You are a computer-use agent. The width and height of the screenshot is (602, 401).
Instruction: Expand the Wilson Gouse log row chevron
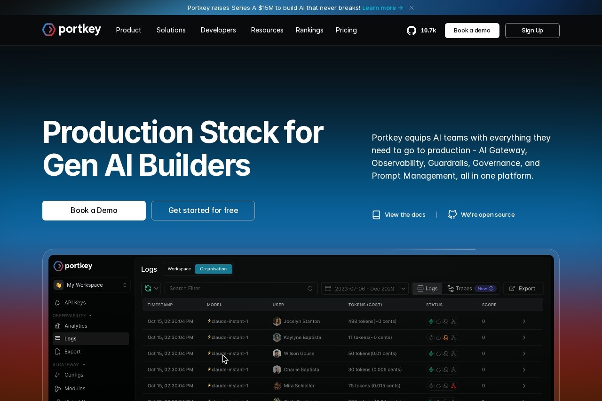[x=524, y=354]
